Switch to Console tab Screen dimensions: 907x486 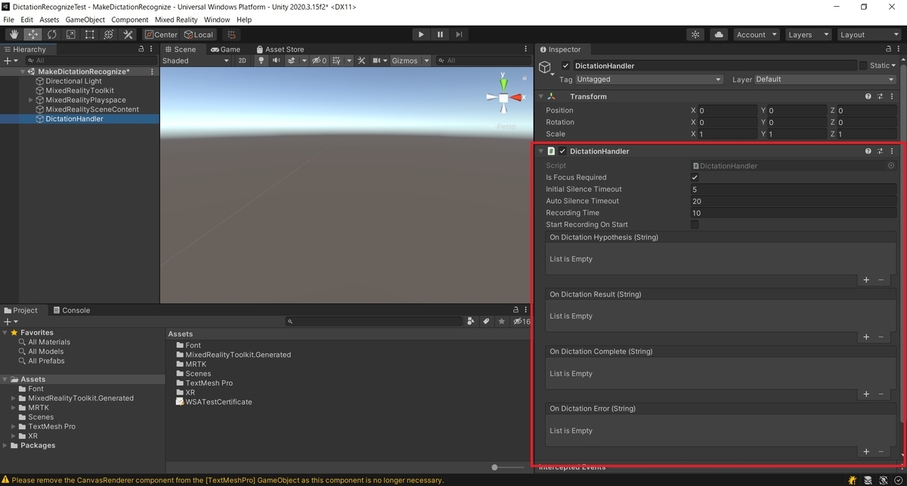[x=71, y=310]
